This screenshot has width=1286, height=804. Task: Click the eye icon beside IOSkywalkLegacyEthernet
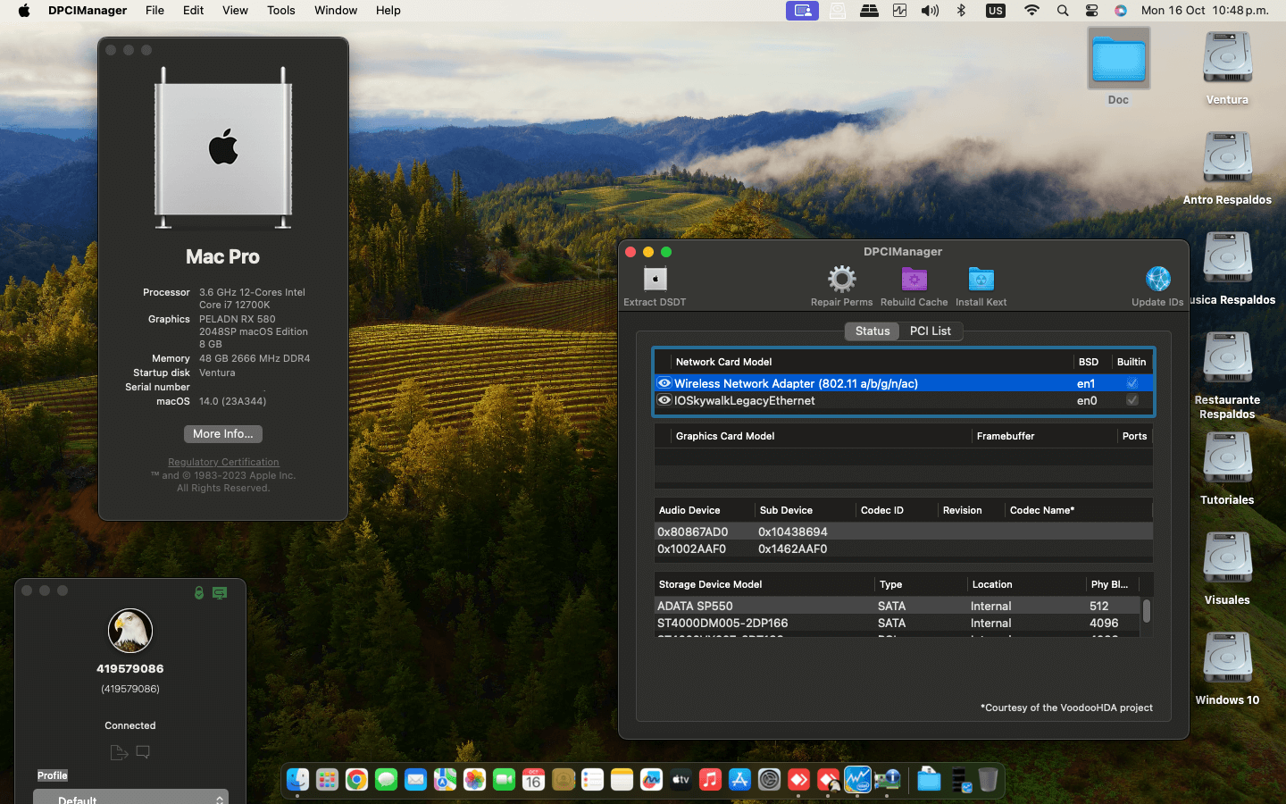664,400
